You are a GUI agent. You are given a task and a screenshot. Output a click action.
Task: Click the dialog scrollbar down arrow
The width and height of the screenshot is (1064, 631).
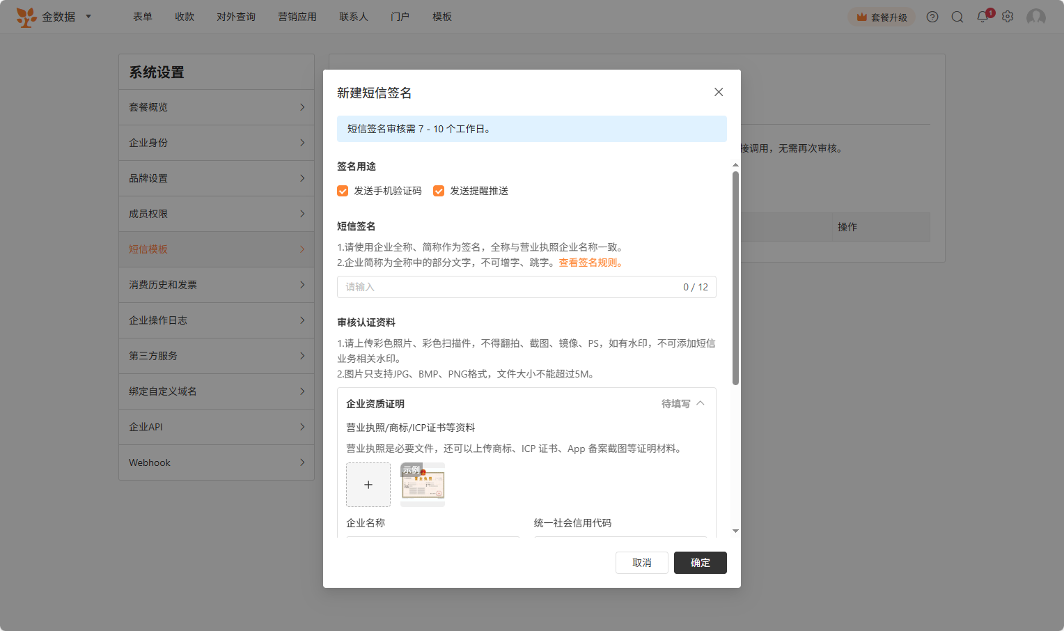pos(735,531)
